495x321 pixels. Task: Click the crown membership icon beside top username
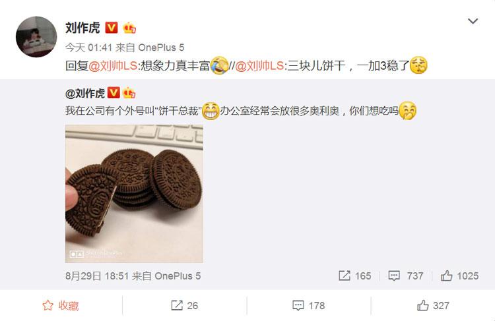129,28
